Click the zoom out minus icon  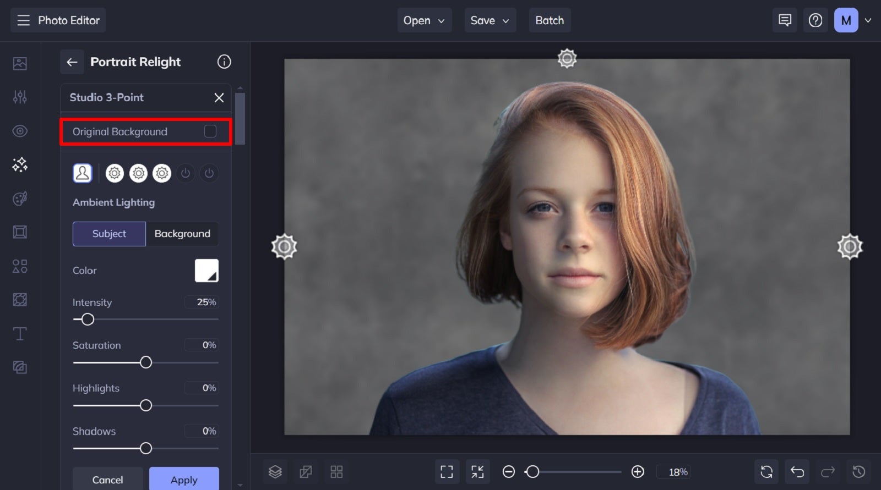pyautogui.click(x=509, y=472)
